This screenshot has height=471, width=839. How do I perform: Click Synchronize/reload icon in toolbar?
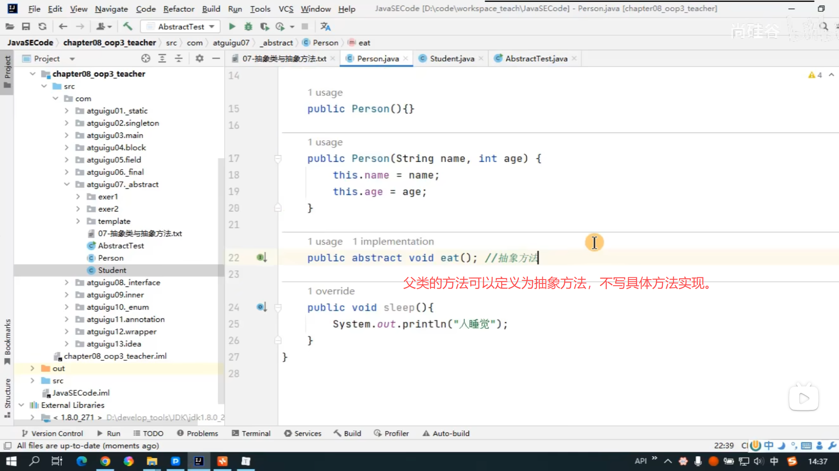click(42, 27)
